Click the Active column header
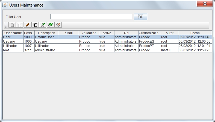215x122 pixels. (107, 33)
